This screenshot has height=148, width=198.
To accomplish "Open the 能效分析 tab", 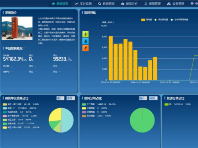I will (129, 4).
